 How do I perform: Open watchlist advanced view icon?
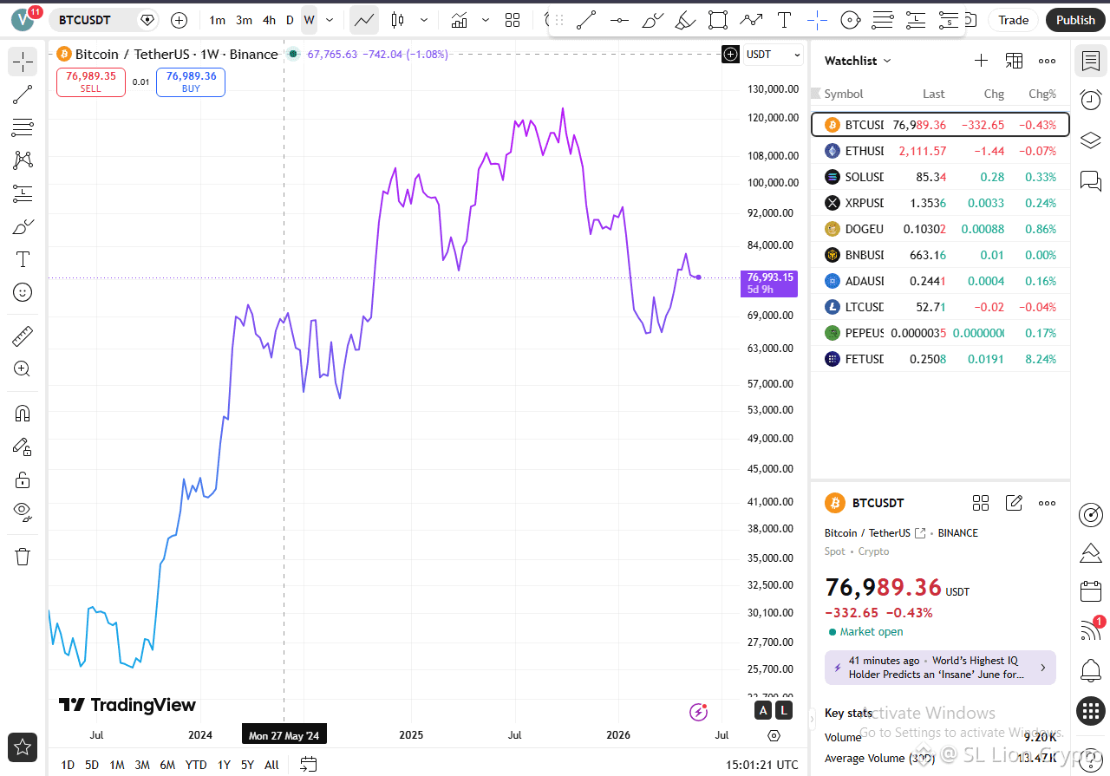point(1014,61)
